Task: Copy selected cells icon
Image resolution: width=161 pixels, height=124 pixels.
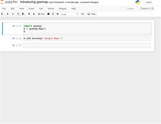Action: 18,14
